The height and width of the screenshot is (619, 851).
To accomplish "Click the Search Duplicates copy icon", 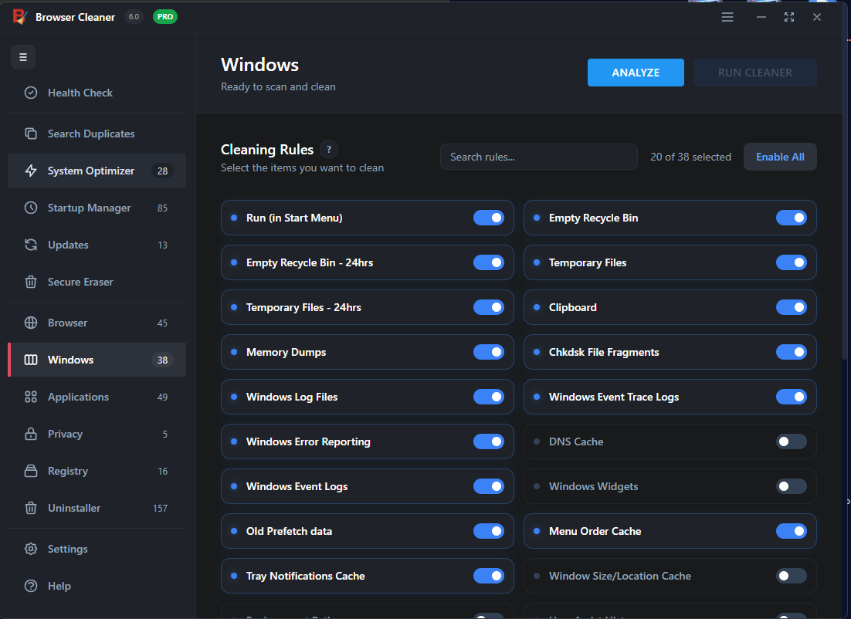I will coord(31,134).
